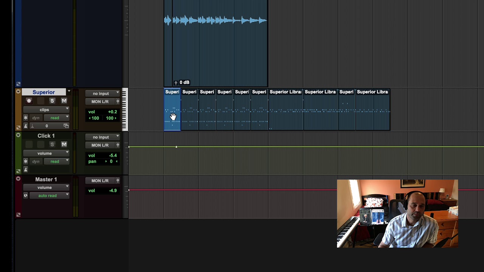
Task: Open the volume view dropdown on Click 1
Action: point(46,153)
